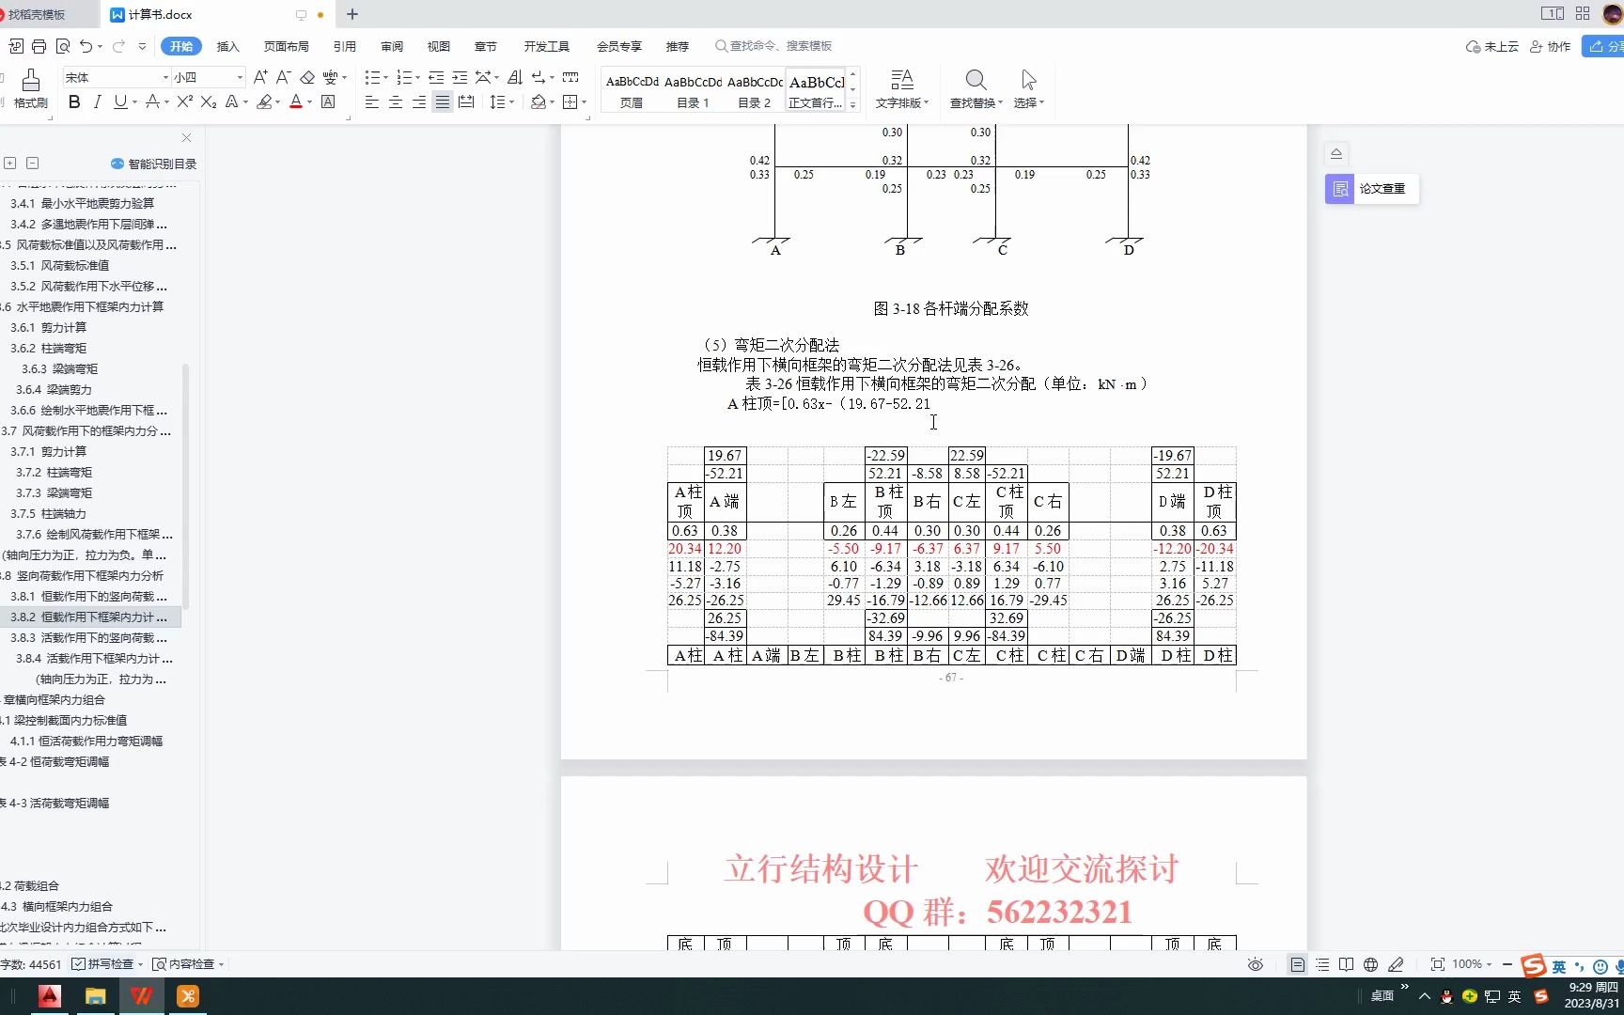This screenshot has height=1015, width=1624.
Task: Toggle superscript formatting
Action: (184, 102)
